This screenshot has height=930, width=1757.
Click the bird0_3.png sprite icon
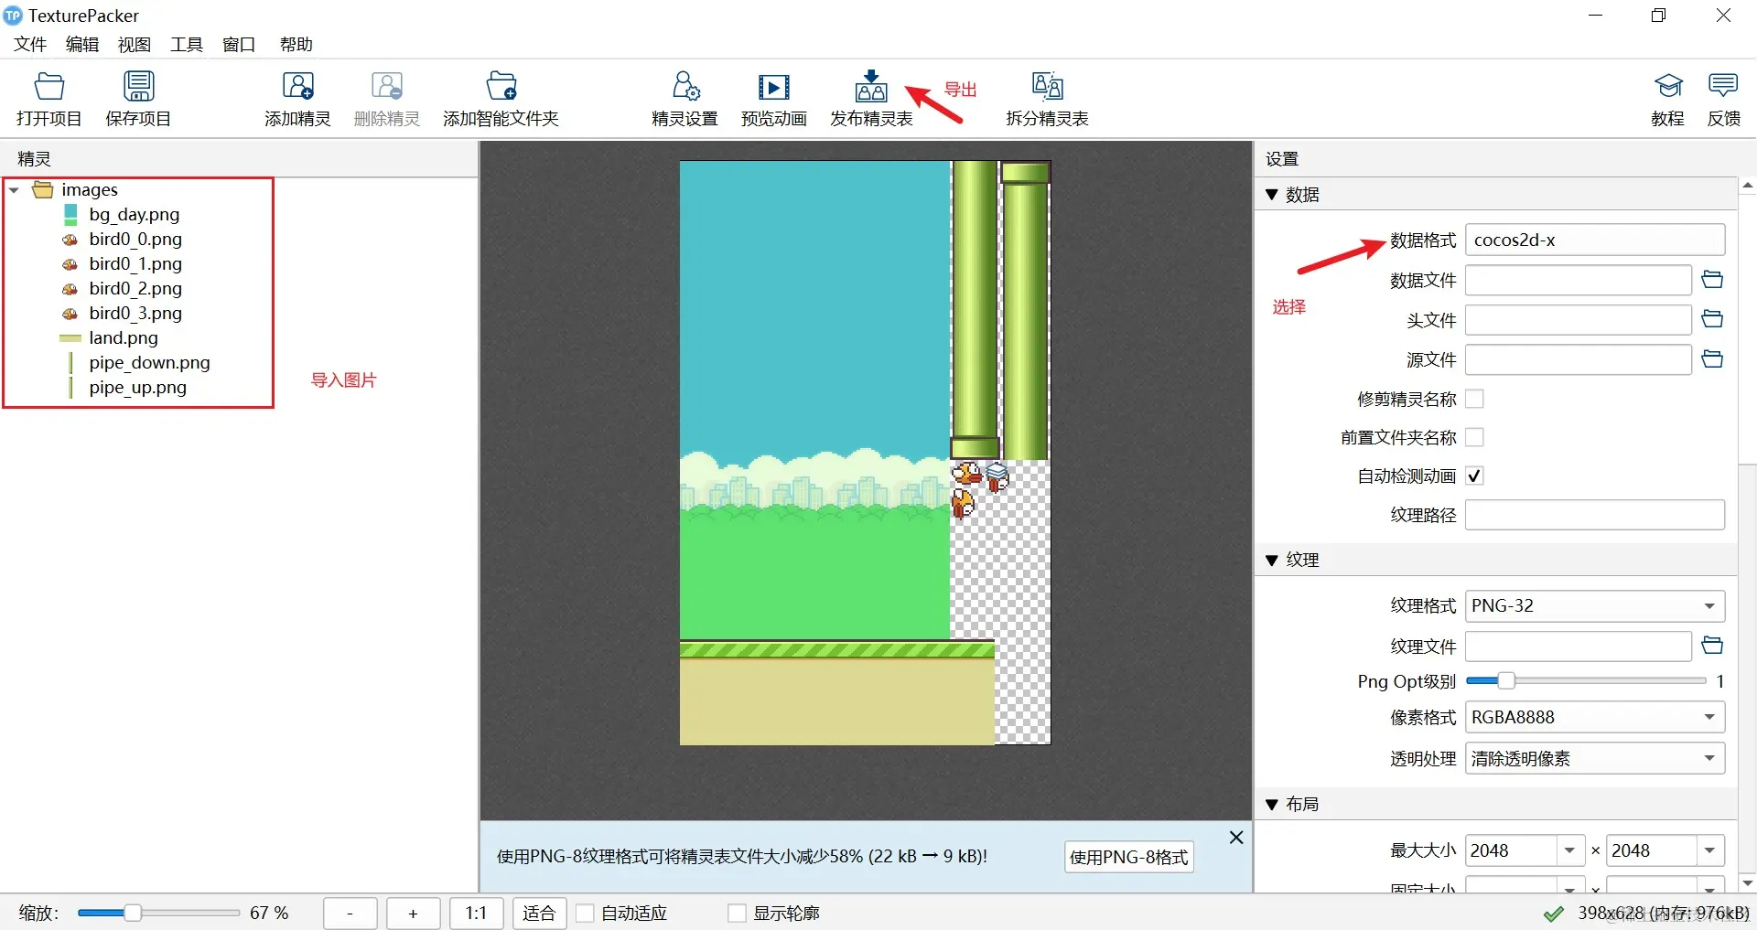click(x=70, y=314)
